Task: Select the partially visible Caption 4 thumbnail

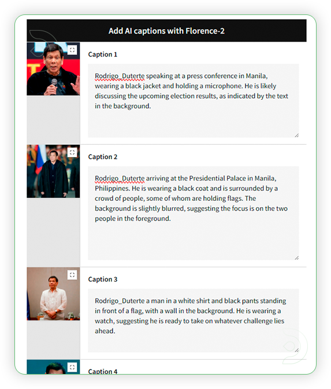Action: click(53, 366)
